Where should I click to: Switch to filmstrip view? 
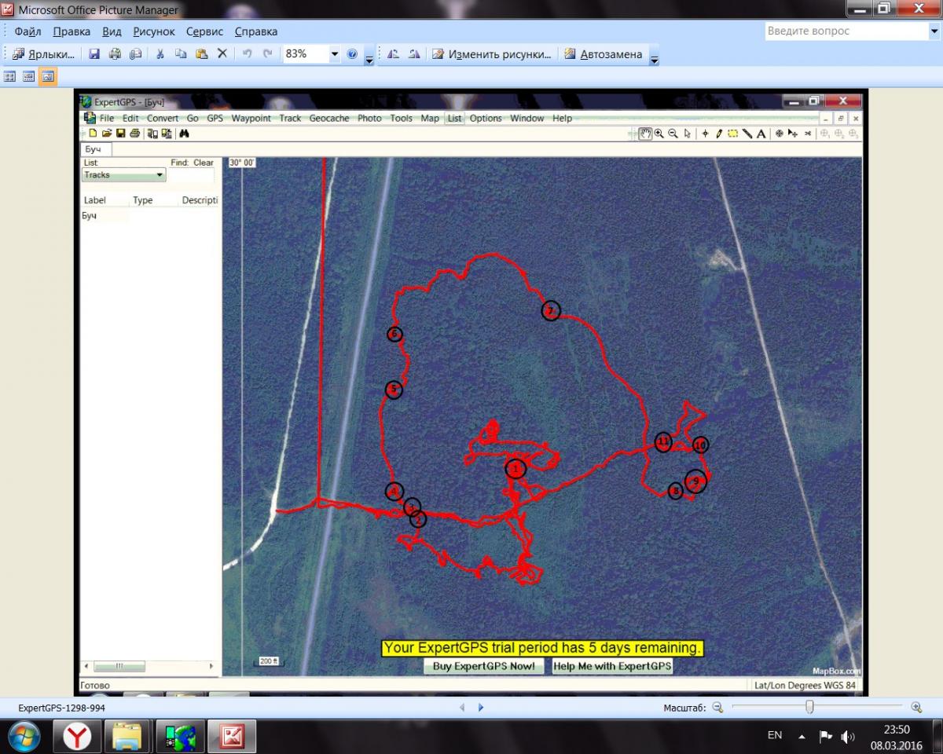[x=29, y=76]
